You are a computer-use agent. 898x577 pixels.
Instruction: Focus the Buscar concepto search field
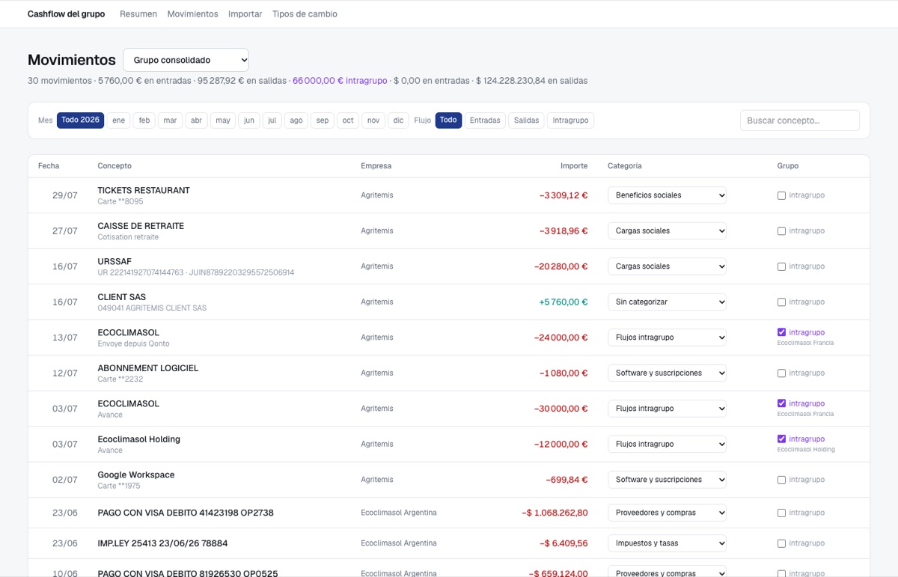click(800, 120)
